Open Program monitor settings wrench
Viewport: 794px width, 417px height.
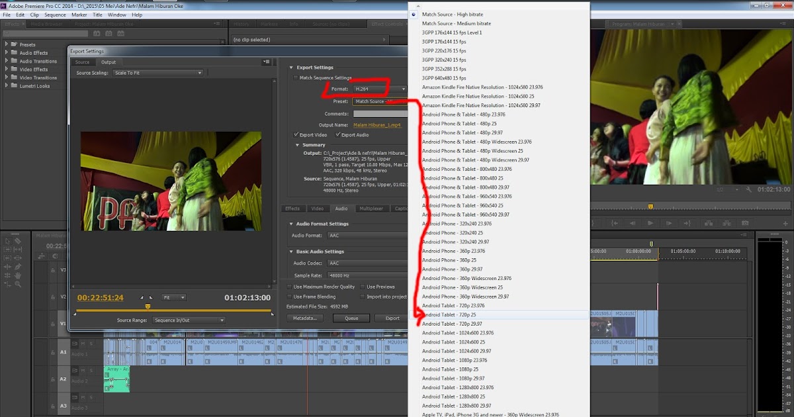click(748, 189)
